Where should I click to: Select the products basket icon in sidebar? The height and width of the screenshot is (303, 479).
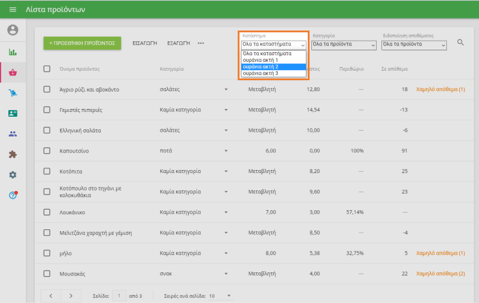[x=13, y=72]
